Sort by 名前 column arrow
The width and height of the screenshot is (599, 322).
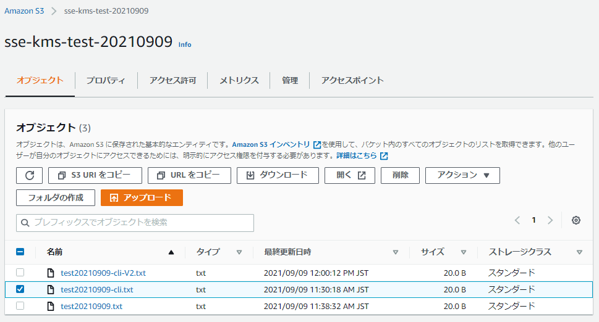171,252
